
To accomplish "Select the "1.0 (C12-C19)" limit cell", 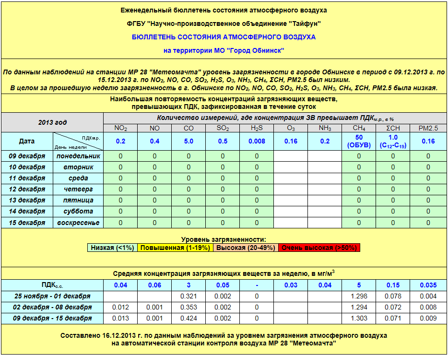I will click(393, 142).
